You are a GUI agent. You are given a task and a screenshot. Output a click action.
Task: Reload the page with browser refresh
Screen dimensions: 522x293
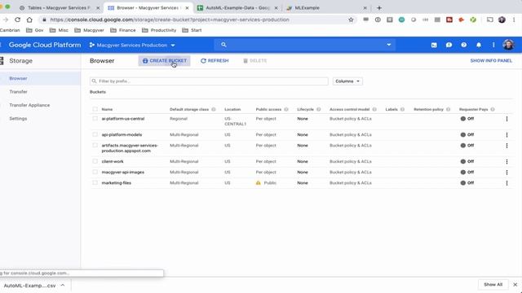[17, 20]
